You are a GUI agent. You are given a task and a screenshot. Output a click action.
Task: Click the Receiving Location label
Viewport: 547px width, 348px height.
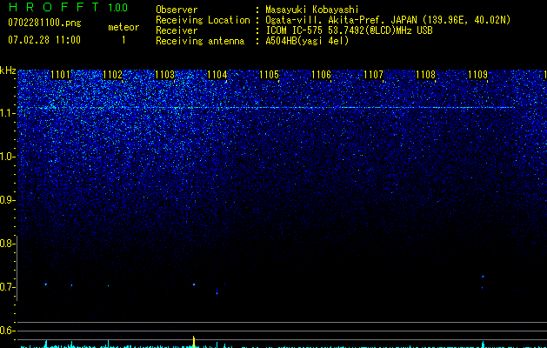pyautogui.click(x=203, y=20)
